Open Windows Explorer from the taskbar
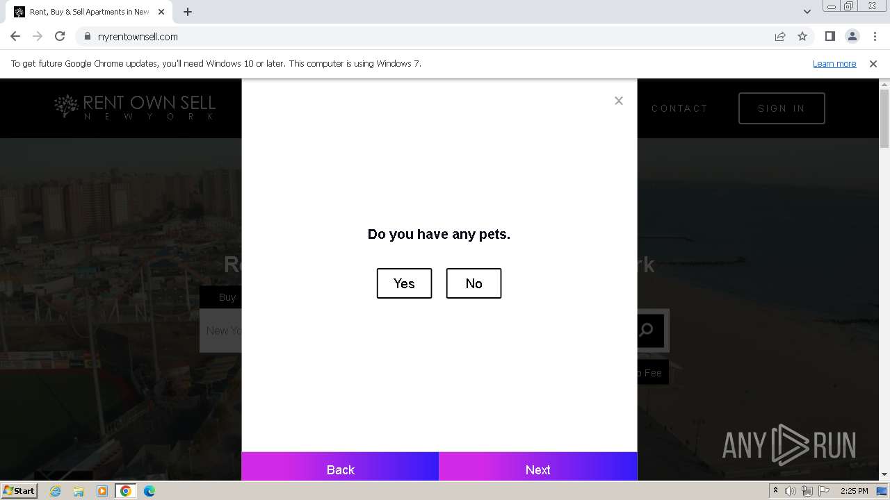Screen dimensions: 890x500 click(x=79, y=491)
